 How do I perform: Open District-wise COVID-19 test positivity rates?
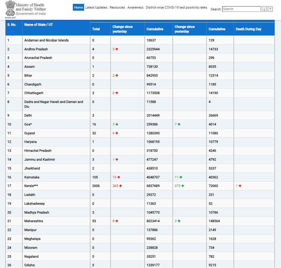[x=176, y=7]
